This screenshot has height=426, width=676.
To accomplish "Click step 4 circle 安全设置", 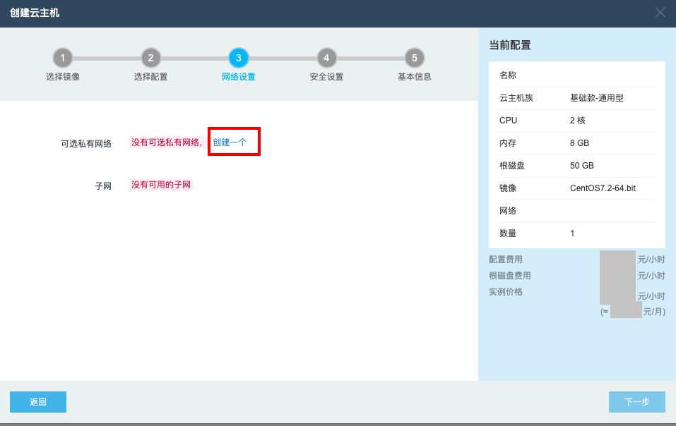I will click(326, 58).
